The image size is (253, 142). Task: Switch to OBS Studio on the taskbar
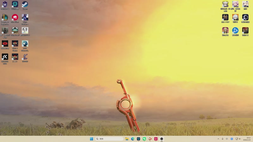click(162, 139)
